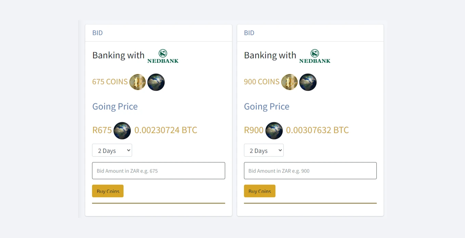Image resolution: width=465 pixels, height=238 pixels.
Task: Click Buy Coins under the 900 bid
Action: click(x=260, y=191)
